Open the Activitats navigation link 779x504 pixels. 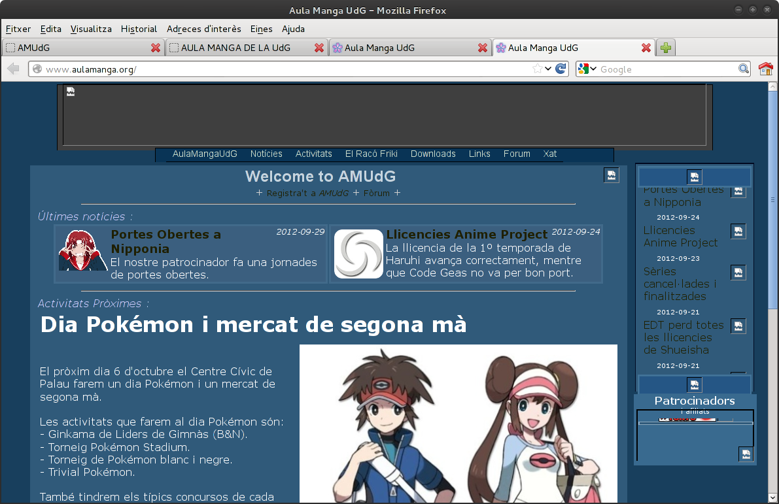click(x=313, y=154)
